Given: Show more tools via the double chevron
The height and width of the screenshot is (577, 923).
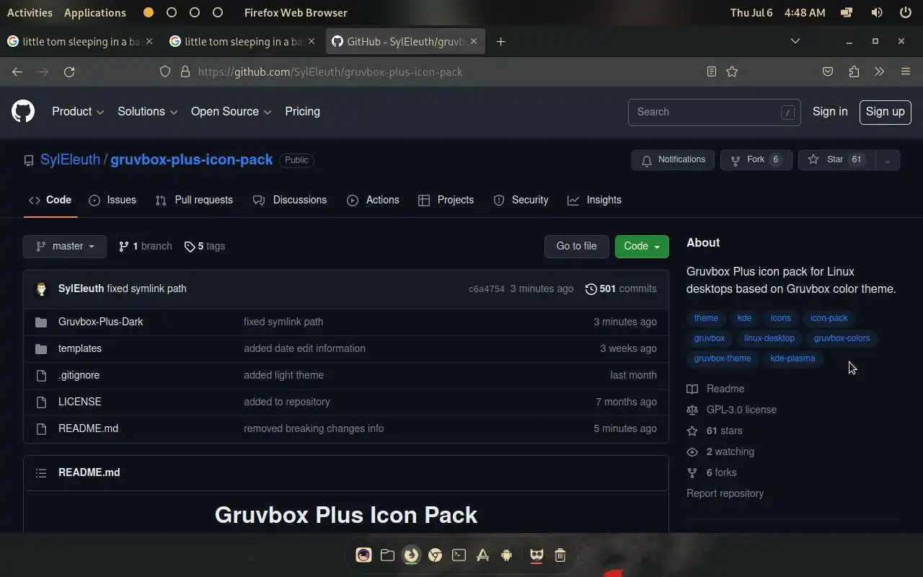Looking at the screenshot, I should point(879,71).
